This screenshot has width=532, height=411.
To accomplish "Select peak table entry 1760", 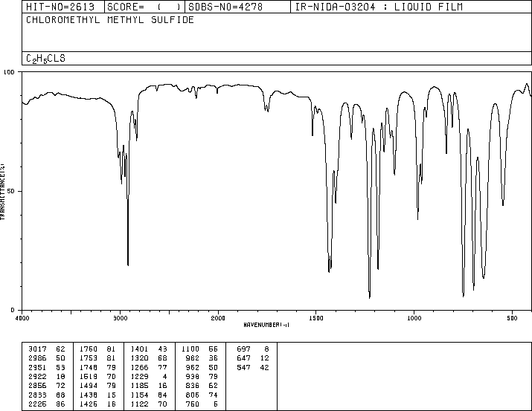I will click(x=97, y=349).
